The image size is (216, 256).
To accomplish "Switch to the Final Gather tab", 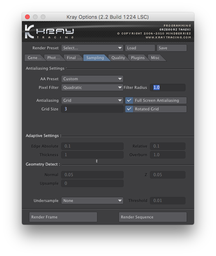I will [x=74, y=58].
